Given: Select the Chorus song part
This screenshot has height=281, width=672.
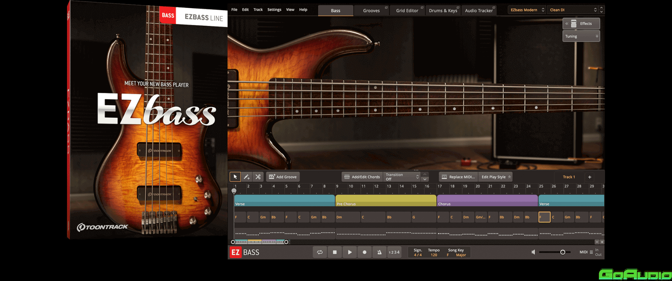Looking at the screenshot, I should point(487,200).
